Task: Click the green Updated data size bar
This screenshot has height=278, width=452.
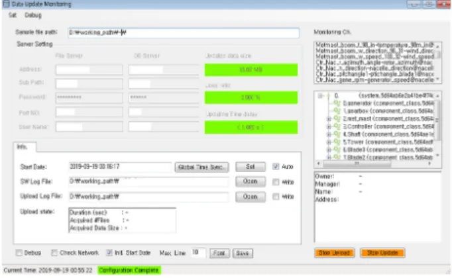Action: tap(251, 70)
